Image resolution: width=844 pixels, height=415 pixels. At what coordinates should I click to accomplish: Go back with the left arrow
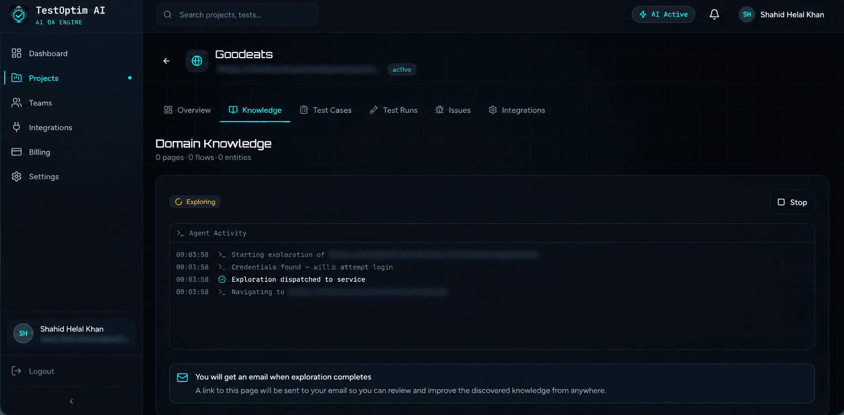tap(167, 60)
